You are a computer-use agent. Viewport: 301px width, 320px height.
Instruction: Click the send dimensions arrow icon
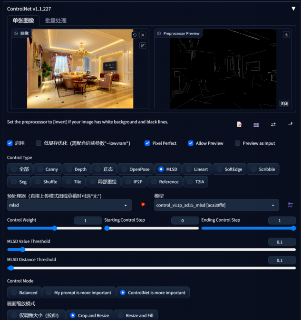pos(290,124)
